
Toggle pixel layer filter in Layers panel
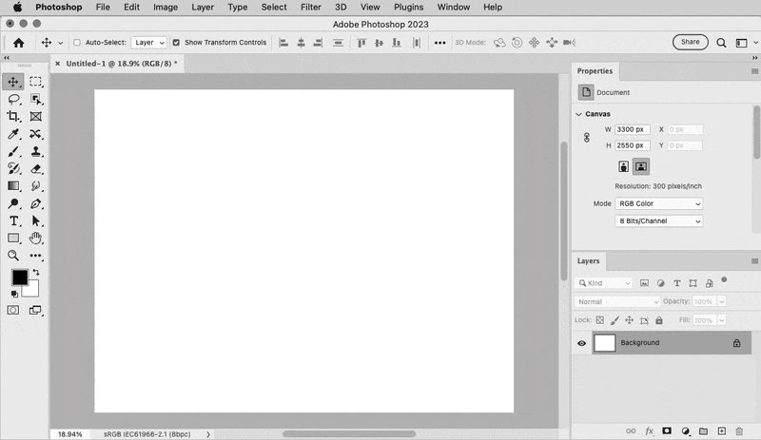click(644, 283)
